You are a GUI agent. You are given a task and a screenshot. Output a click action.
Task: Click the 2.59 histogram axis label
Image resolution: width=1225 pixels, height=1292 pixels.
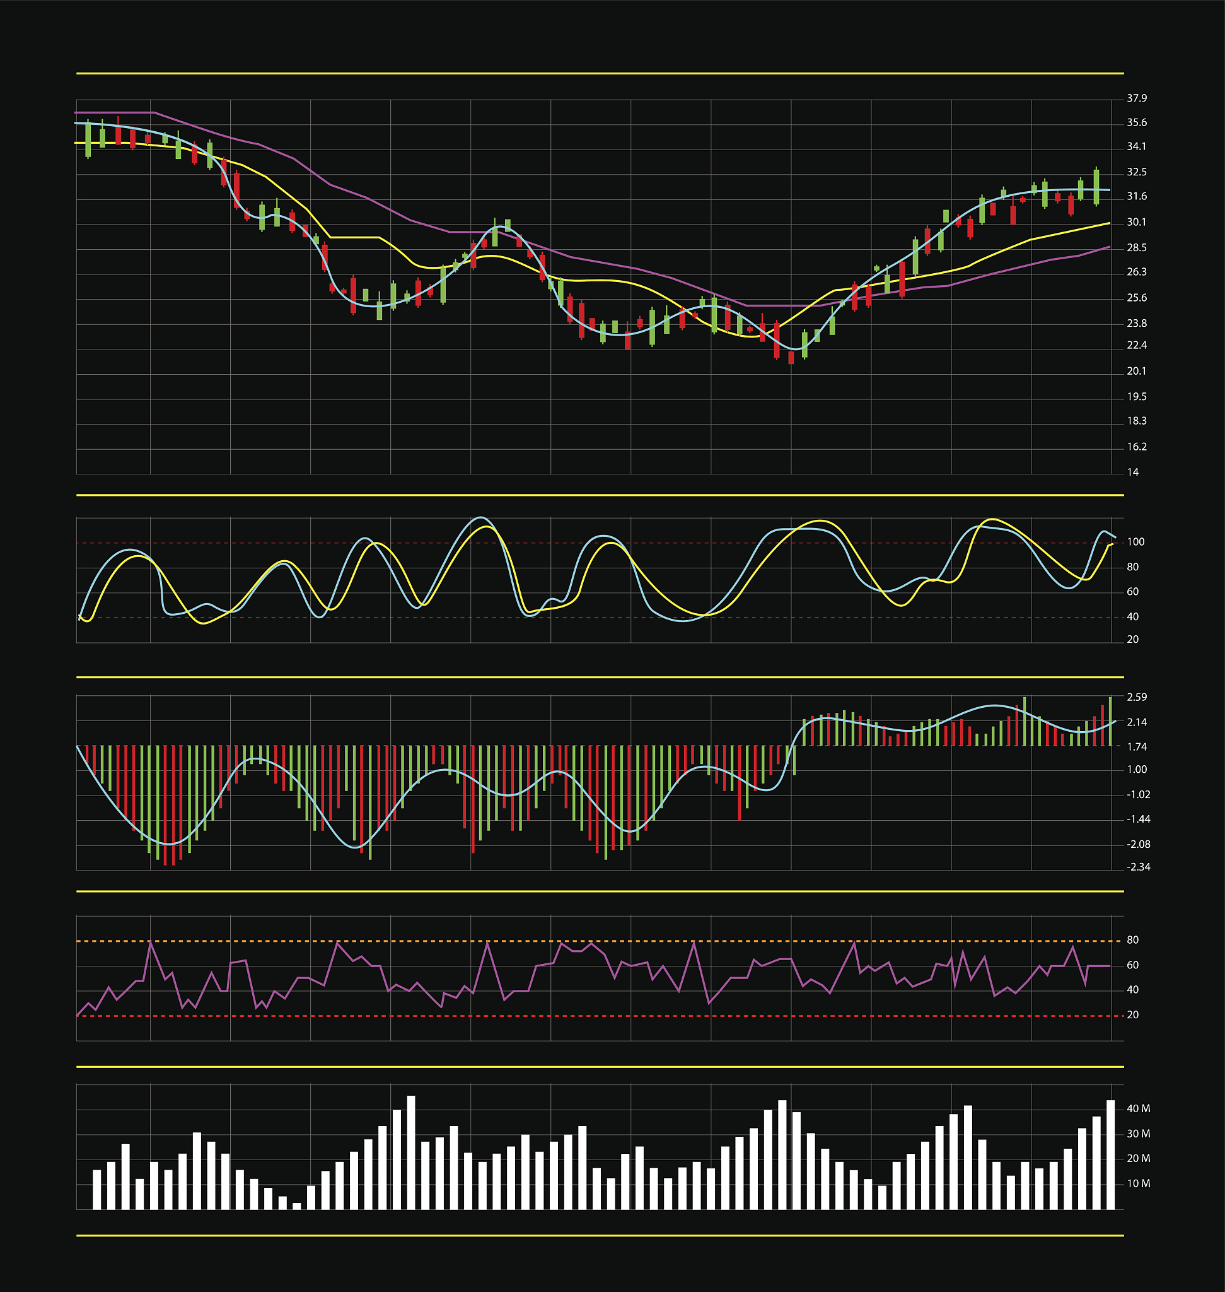click(1136, 697)
